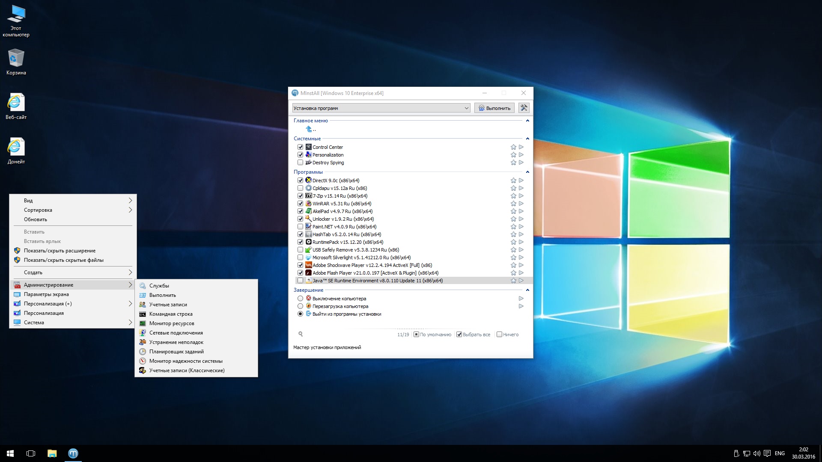Open the Start menu Windows button

pos(10,453)
